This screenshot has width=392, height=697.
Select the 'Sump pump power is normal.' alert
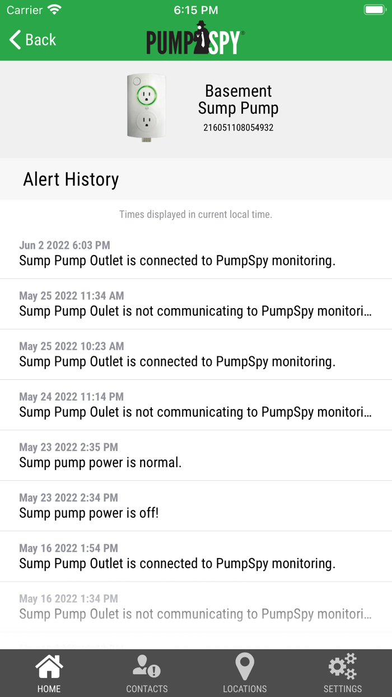[196, 455]
